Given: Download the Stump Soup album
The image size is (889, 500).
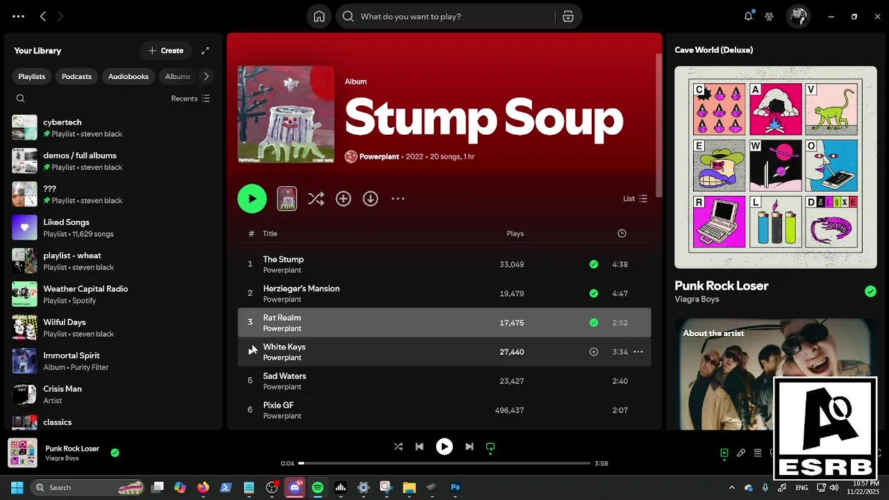Looking at the screenshot, I should point(370,199).
